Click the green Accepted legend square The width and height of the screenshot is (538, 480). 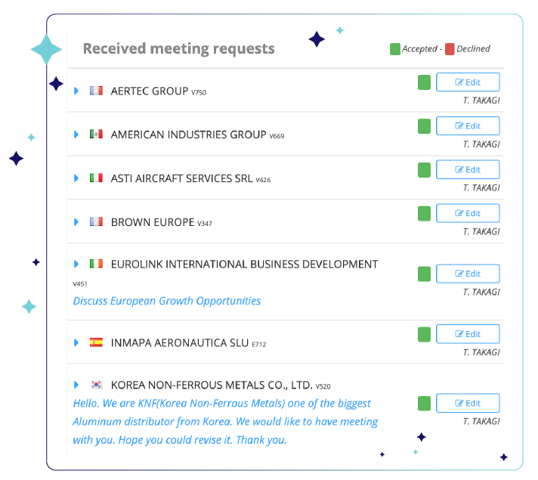tap(395, 49)
